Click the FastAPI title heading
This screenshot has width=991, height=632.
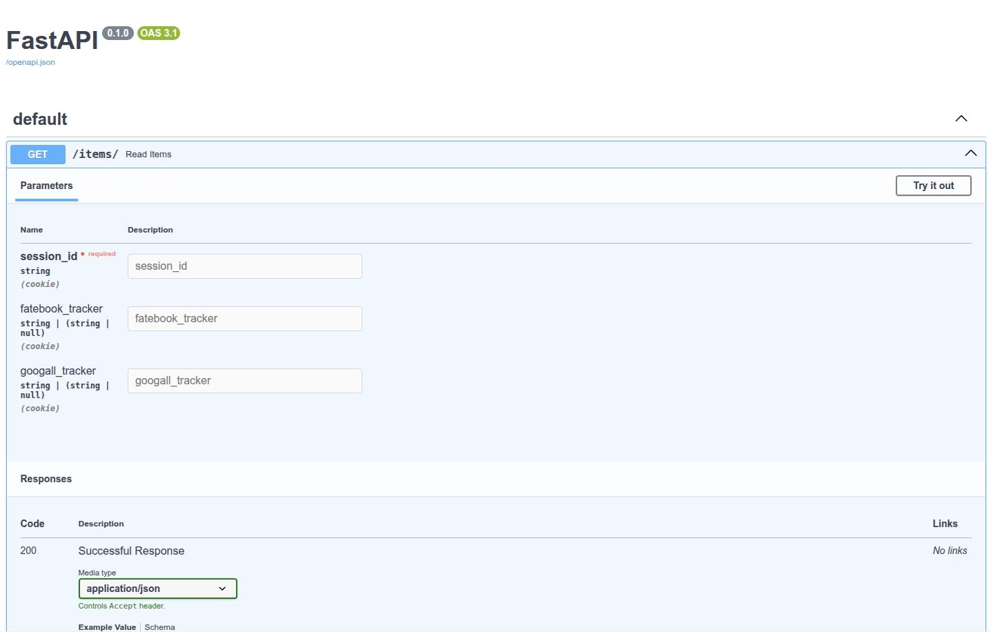[52, 41]
